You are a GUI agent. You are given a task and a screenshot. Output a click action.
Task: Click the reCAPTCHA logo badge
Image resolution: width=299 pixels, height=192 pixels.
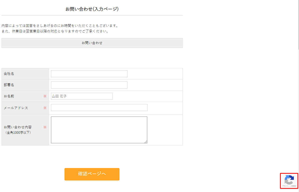[289, 180]
